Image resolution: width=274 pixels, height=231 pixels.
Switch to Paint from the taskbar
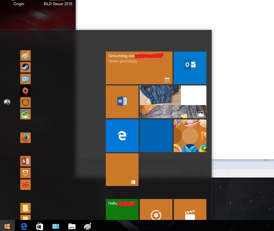pyautogui.click(x=88, y=226)
